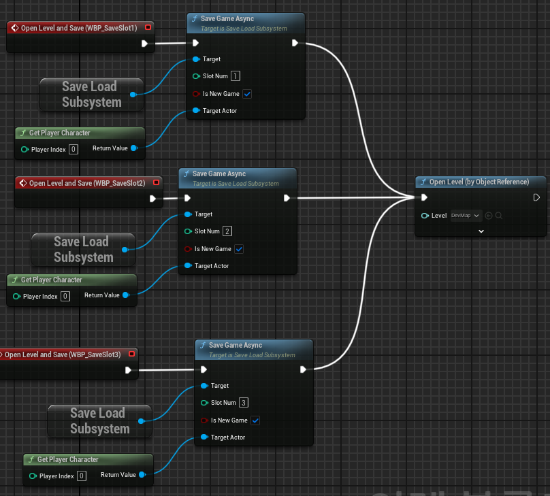Click Is New Game pin on slot 1 node
Image resolution: width=550 pixels, height=496 pixels.
[x=197, y=94]
